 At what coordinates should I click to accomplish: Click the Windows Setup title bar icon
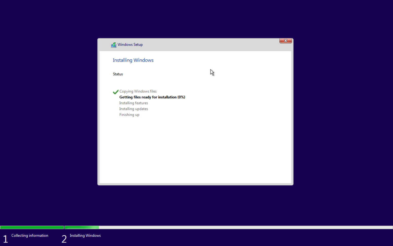[113, 45]
